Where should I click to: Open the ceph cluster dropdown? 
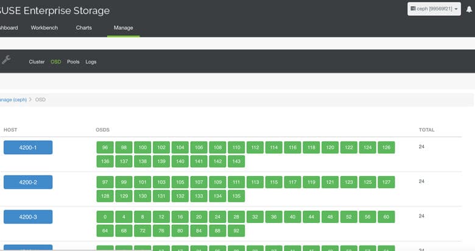click(x=434, y=9)
